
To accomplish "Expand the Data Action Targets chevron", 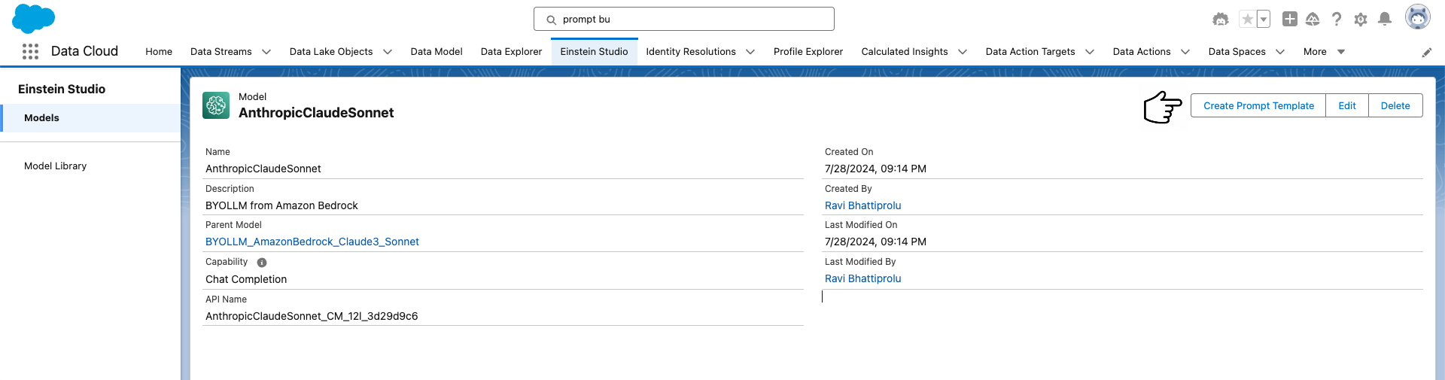I will coord(1090,52).
